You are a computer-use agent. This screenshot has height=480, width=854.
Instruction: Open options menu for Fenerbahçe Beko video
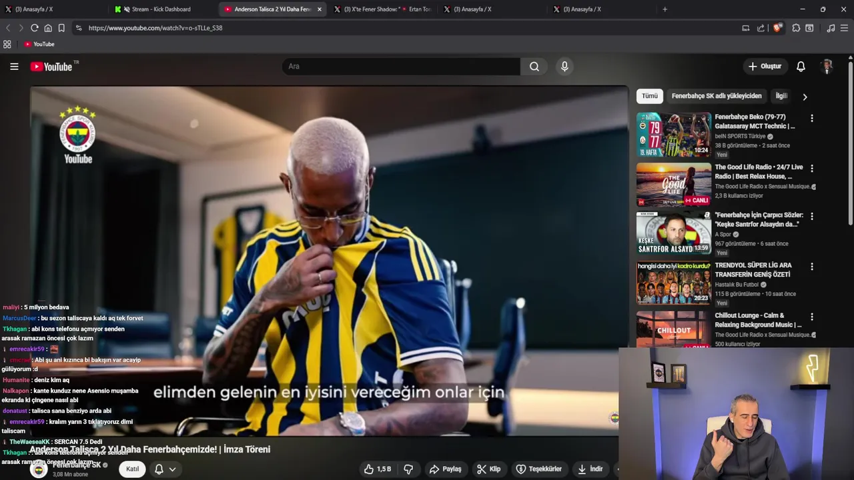tap(812, 118)
